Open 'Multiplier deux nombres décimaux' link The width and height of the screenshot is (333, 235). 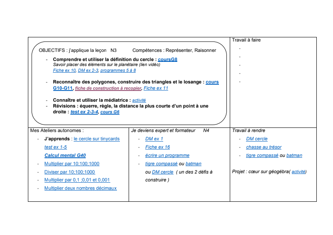[x=80, y=188]
